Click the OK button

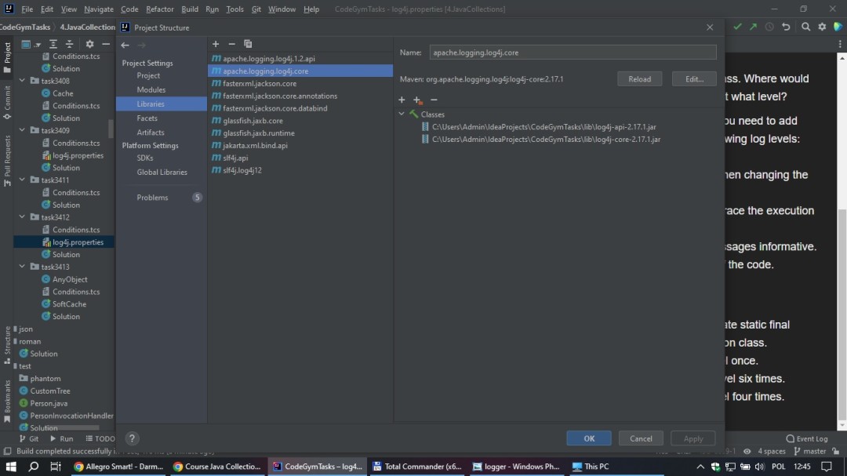click(589, 438)
